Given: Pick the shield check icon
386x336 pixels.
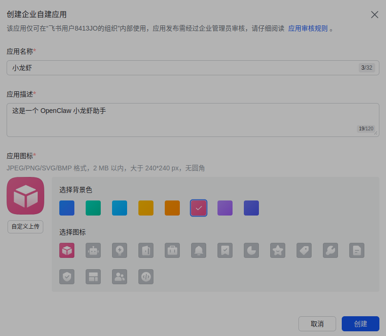Looking at the screenshot, I should click(67, 277).
